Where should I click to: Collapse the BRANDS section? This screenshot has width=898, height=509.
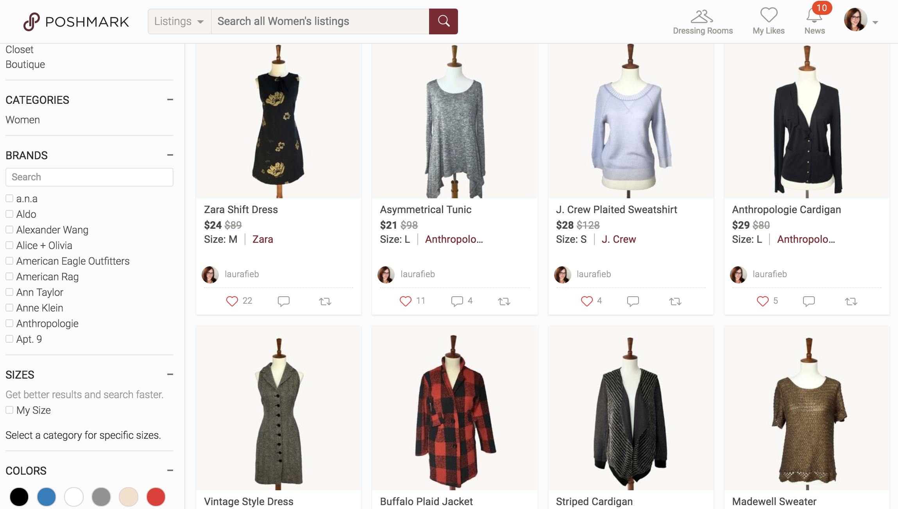click(170, 155)
